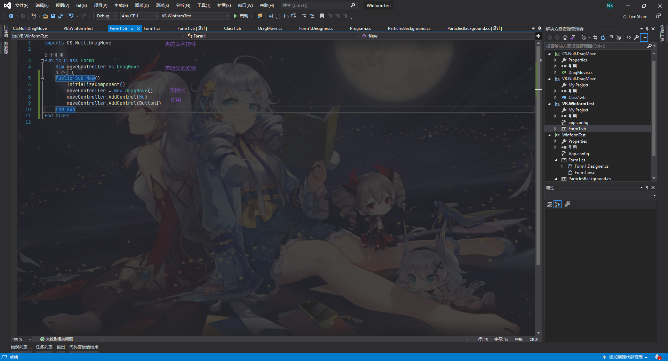Pin the Properties panel
668x361 pixels.
coord(647,187)
